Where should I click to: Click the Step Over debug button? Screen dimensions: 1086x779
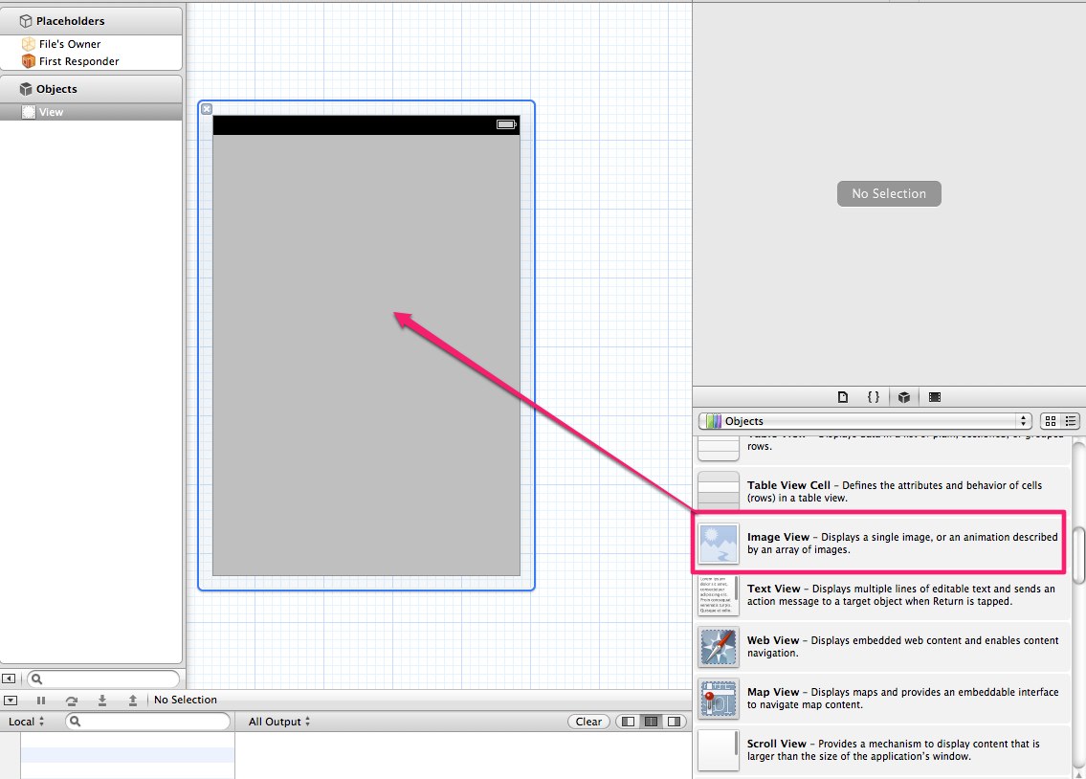click(x=72, y=701)
